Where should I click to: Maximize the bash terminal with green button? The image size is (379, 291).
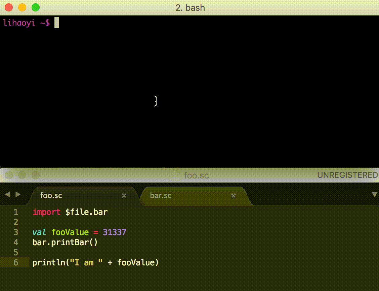point(35,7)
